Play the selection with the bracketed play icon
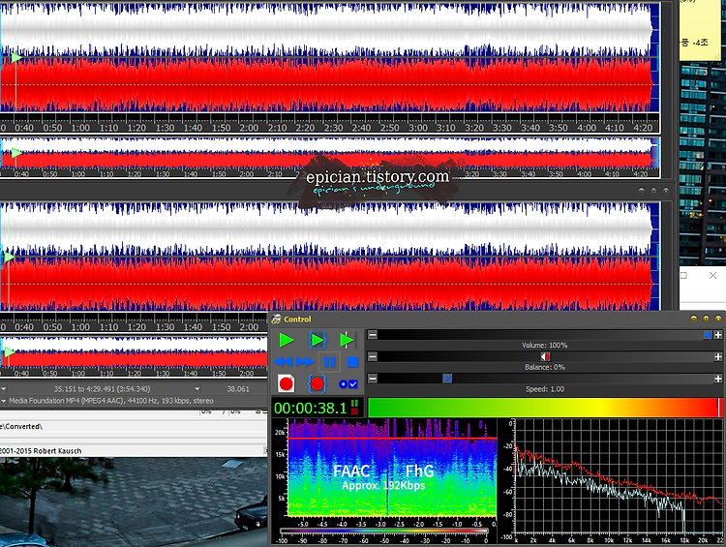 (x=318, y=340)
